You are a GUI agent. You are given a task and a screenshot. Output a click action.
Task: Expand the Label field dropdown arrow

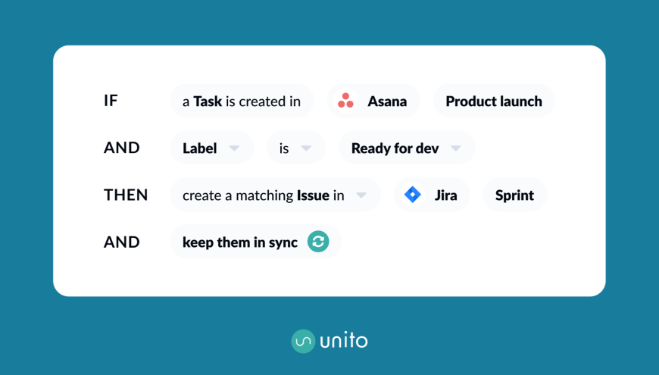pyautogui.click(x=234, y=148)
